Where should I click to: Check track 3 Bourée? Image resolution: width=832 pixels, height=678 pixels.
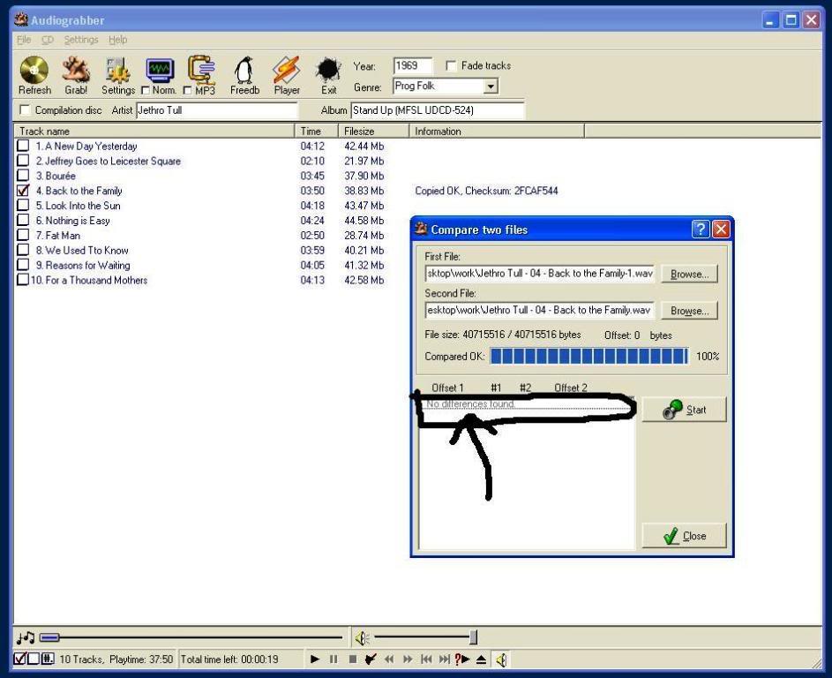(23, 175)
